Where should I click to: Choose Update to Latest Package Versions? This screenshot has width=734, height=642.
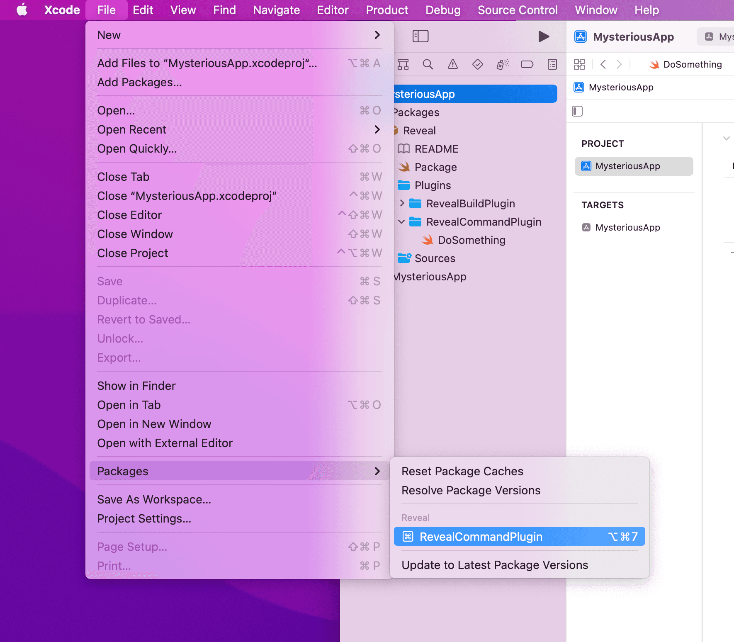click(x=519, y=565)
